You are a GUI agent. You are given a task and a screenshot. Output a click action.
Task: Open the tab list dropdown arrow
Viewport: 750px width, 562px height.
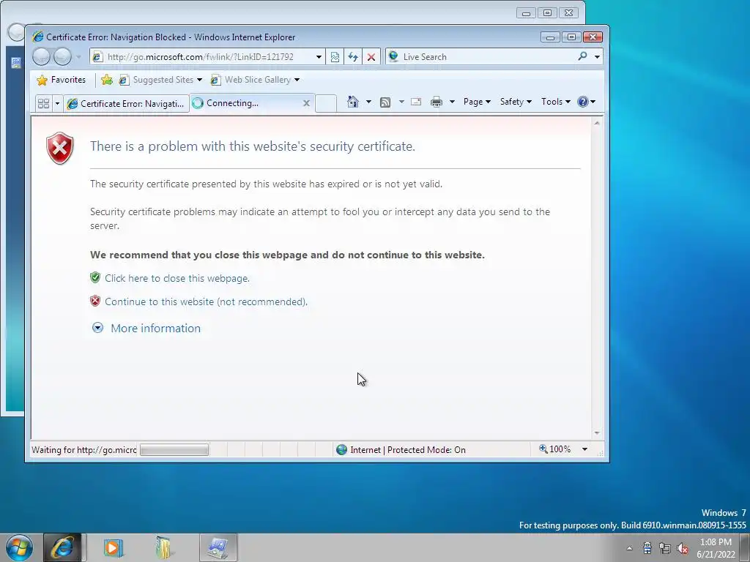coord(57,103)
